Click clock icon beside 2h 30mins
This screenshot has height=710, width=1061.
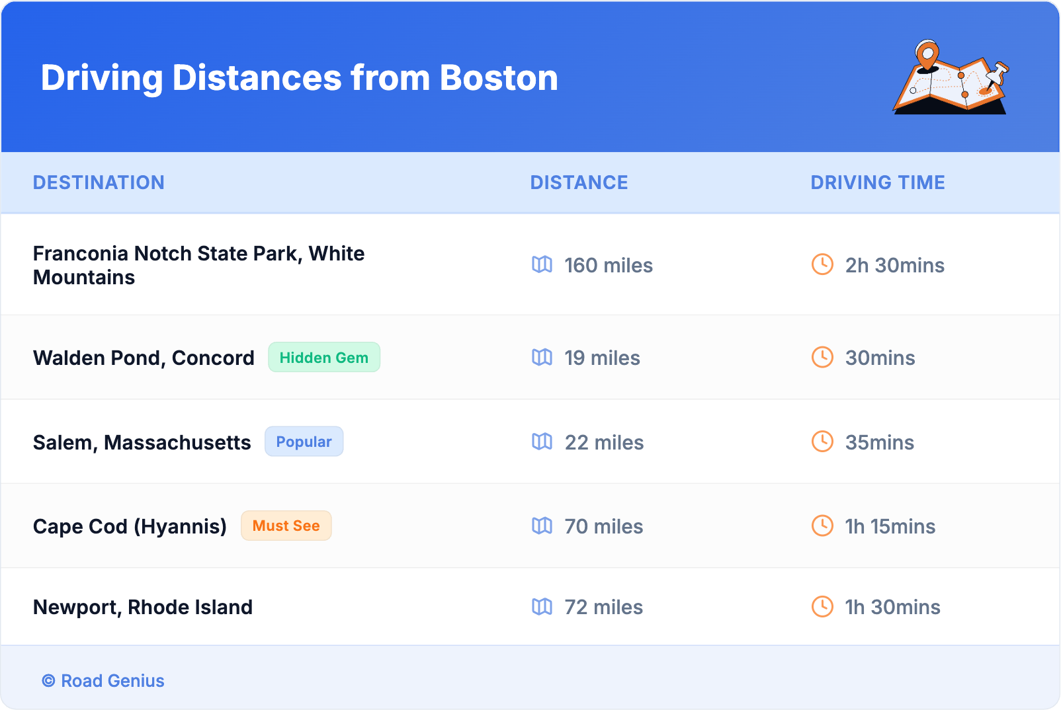(822, 264)
